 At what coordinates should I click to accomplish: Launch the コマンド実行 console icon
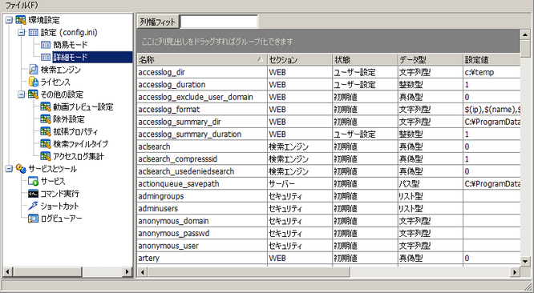[x=34, y=194]
